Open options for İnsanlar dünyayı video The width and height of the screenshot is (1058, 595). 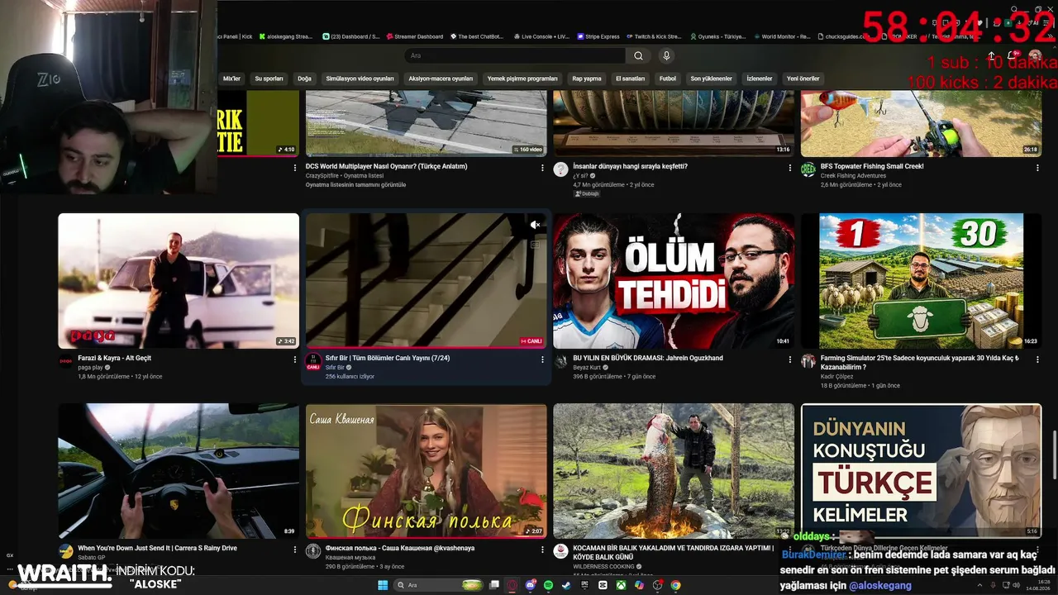click(x=790, y=168)
